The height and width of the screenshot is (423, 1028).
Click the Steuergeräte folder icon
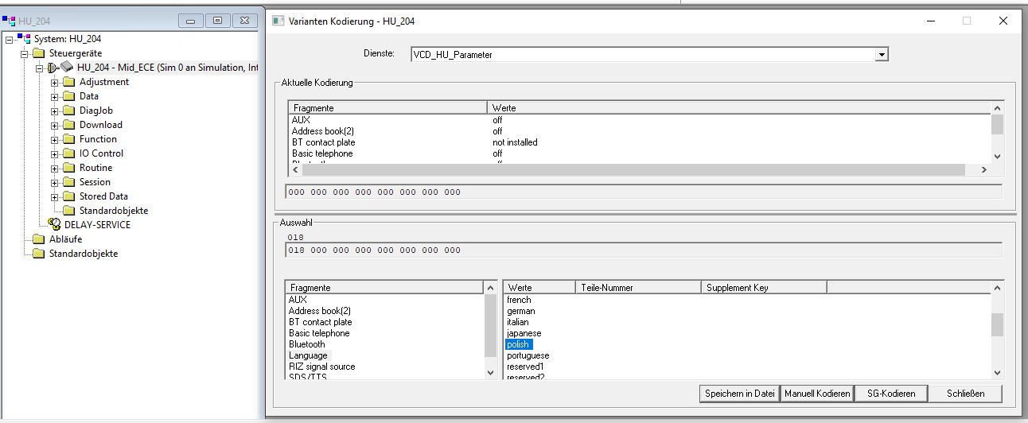(x=38, y=53)
